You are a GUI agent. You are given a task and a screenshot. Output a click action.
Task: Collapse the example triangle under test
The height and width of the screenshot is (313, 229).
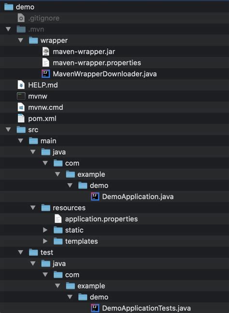57,286
